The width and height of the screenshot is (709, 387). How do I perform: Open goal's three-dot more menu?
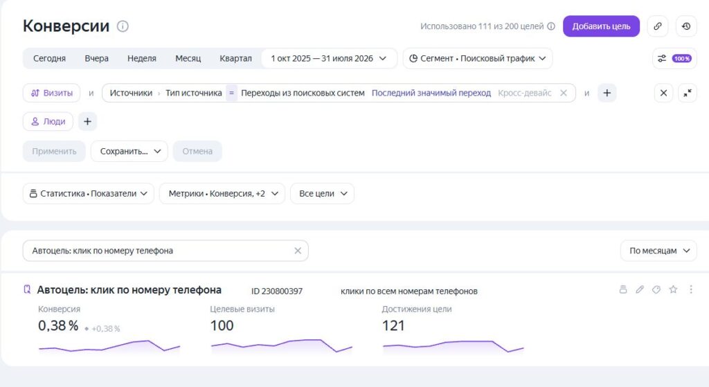[x=690, y=289]
